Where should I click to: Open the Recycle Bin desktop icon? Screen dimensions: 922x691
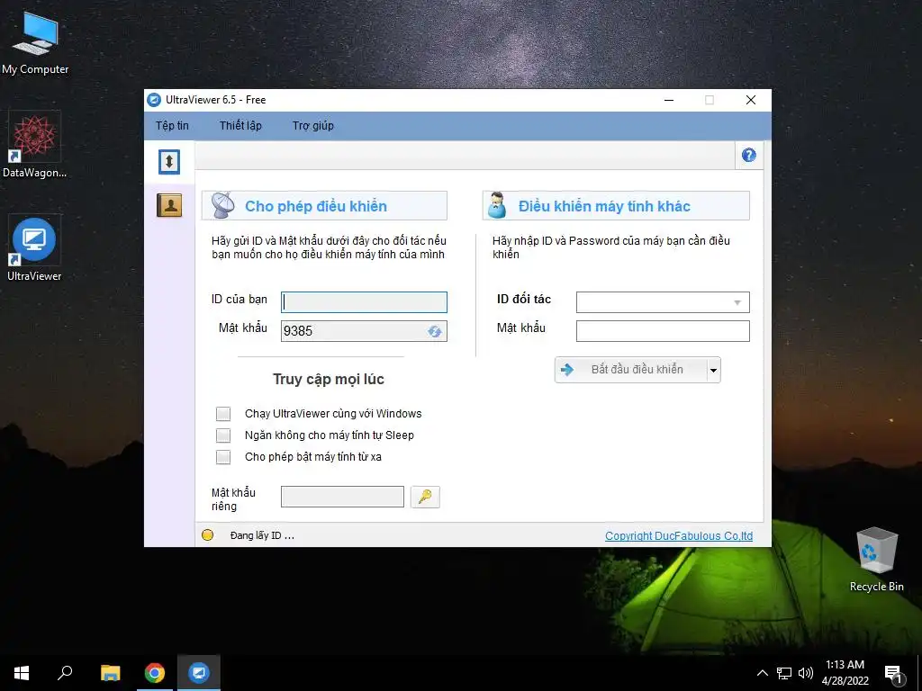pos(876,560)
